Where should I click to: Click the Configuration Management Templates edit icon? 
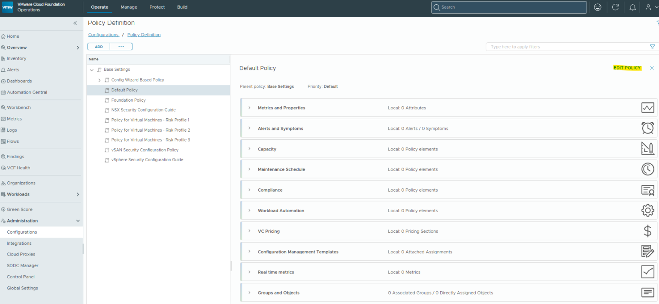(x=647, y=251)
